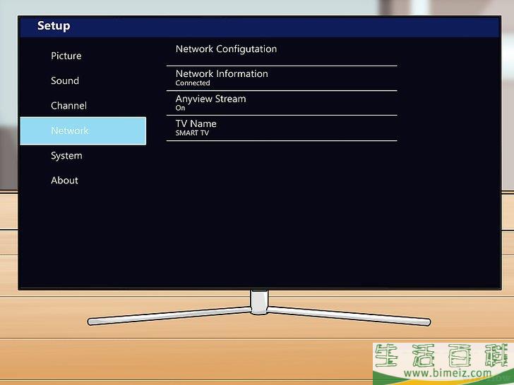Open the About section
The image size is (514, 385).
pyautogui.click(x=64, y=181)
